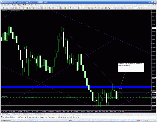Image resolution: width=157 pixels, height=122 pixels.
Task: Toggle the Navigator panel
Action: tap(19, 8)
